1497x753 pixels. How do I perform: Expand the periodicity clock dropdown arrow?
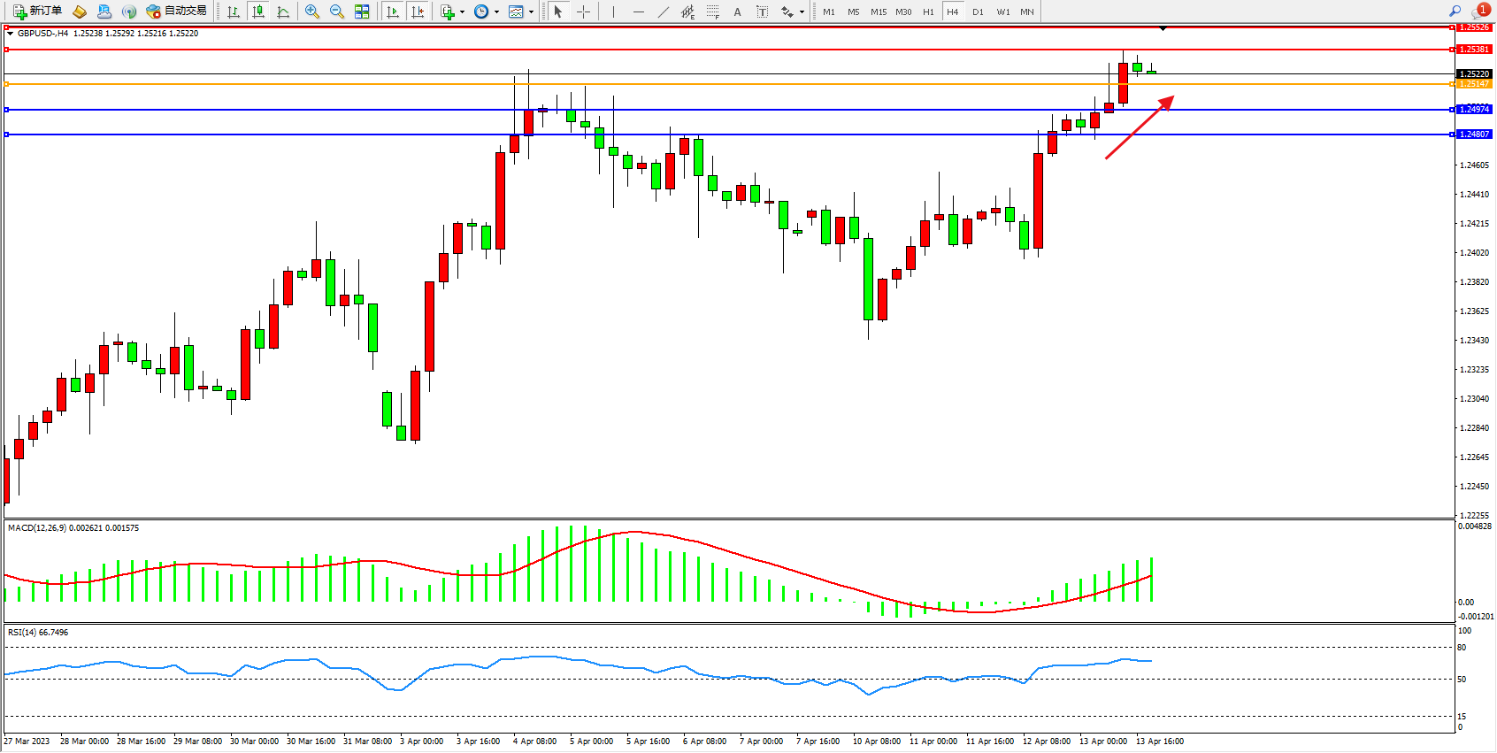tap(496, 12)
